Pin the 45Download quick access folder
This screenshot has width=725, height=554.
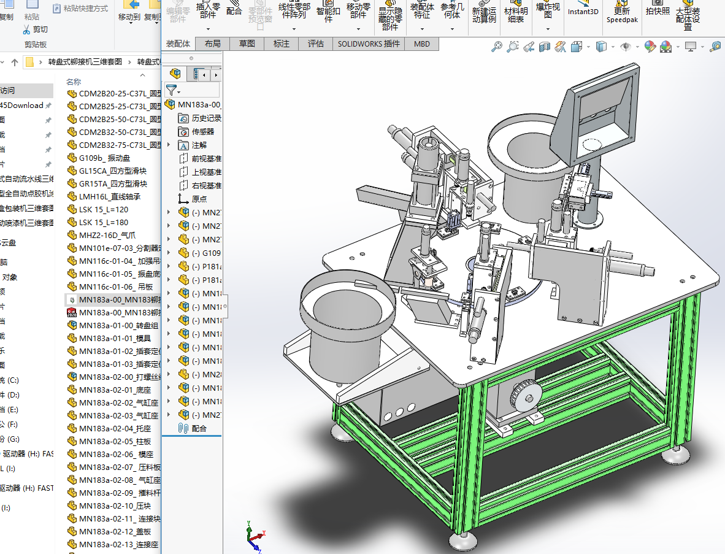(48, 106)
